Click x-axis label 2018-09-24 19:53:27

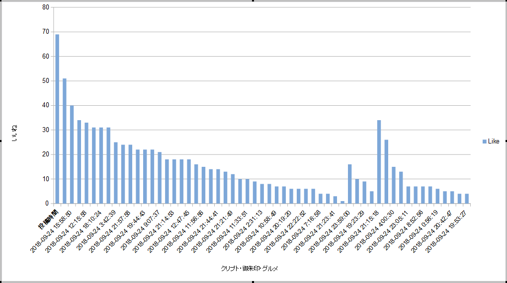[x=448, y=231]
